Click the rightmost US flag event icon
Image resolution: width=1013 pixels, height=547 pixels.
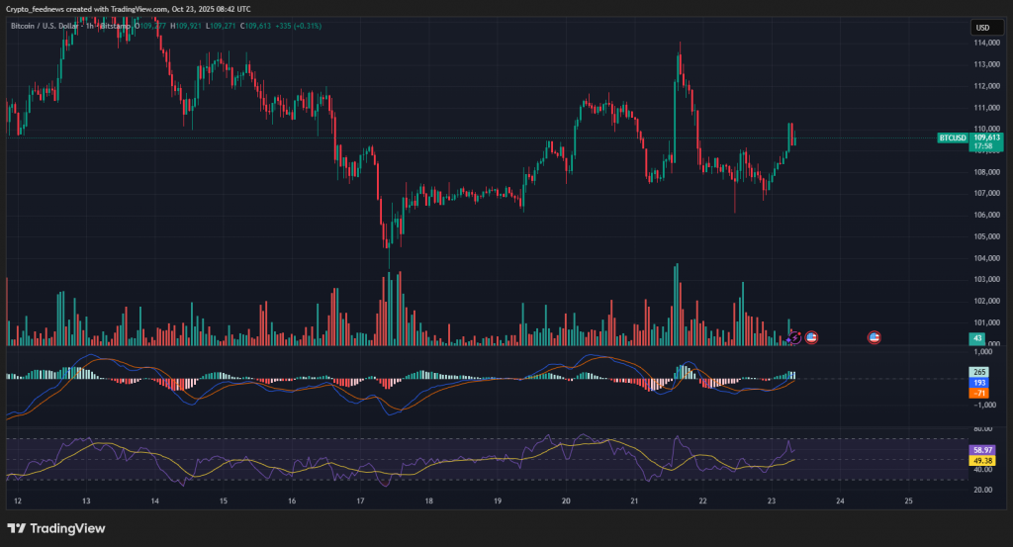875,337
